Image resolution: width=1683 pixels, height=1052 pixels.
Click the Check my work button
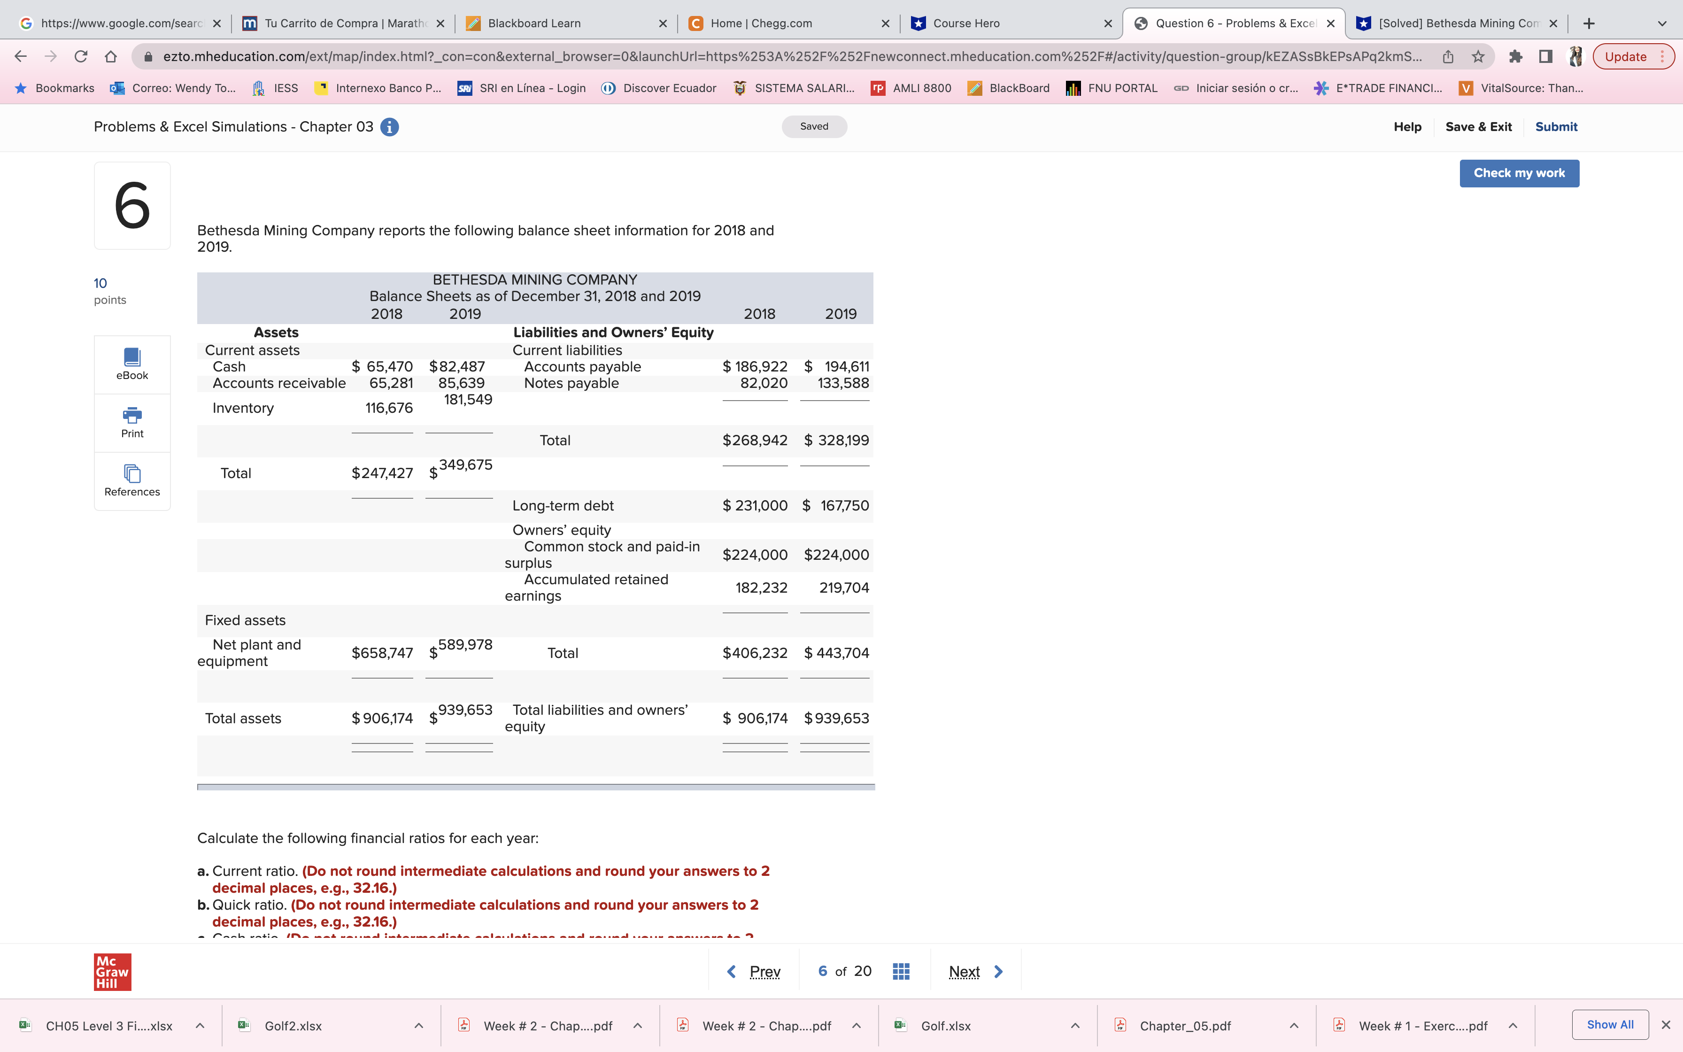[x=1519, y=173]
